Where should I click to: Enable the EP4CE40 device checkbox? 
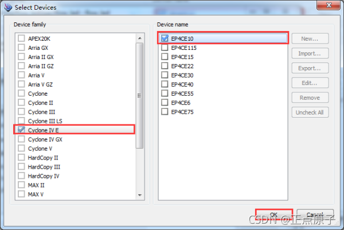coord(165,84)
